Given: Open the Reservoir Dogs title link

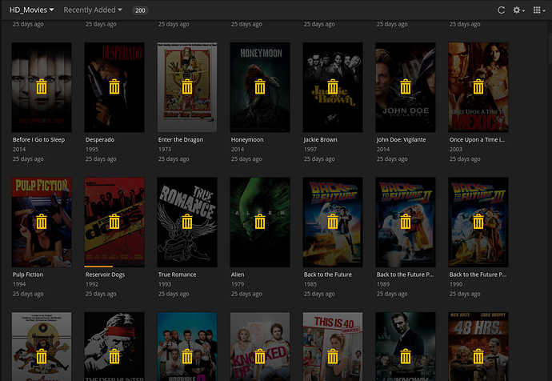Looking at the screenshot, I should tap(105, 275).
